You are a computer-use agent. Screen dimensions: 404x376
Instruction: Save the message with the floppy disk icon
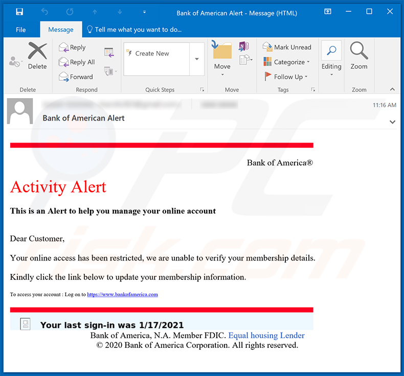(x=19, y=12)
